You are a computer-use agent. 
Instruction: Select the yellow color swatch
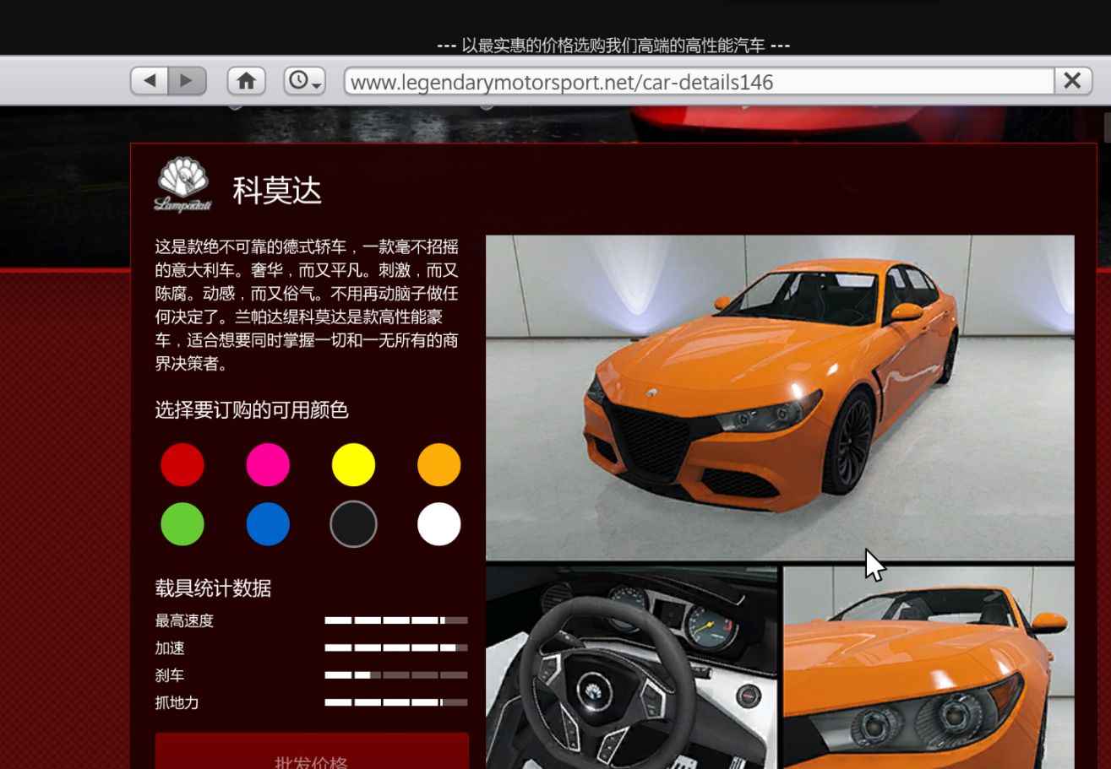(x=353, y=464)
